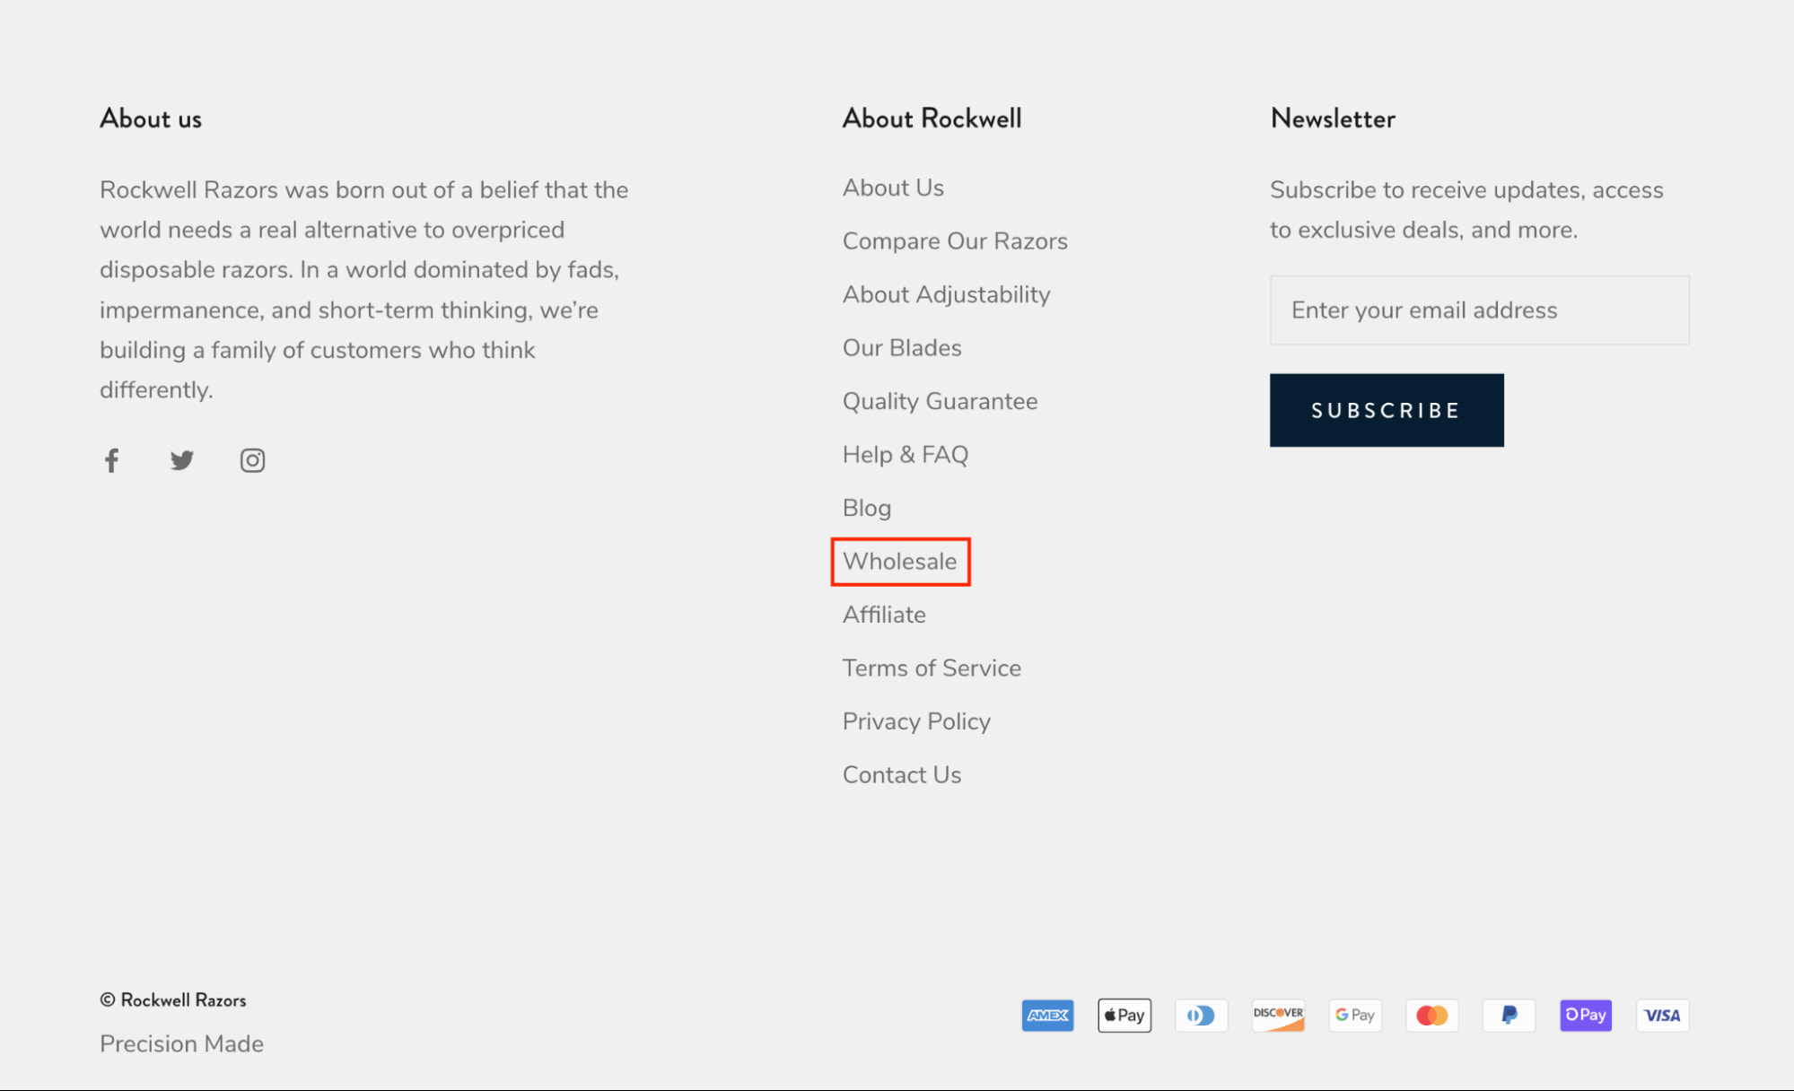Select the Contact Us link
Screen dimensions: 1794x1091
pos(901,775)
